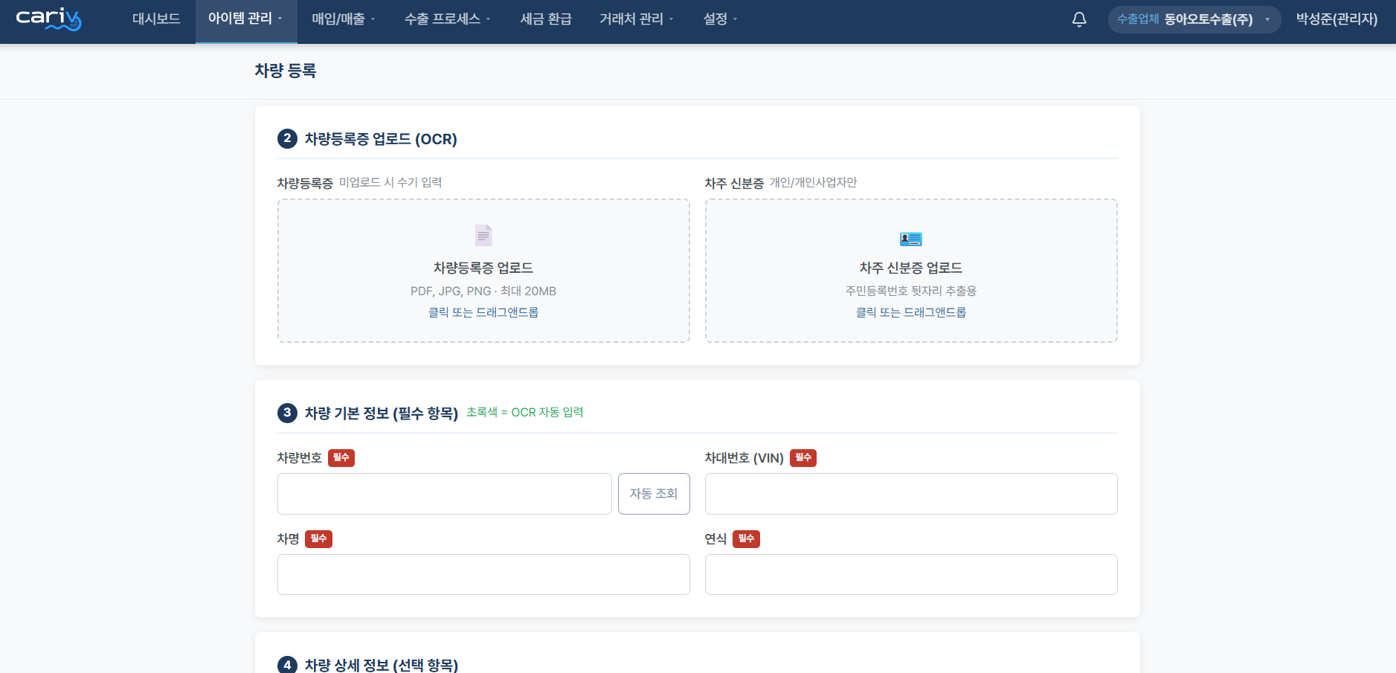Viewport: 1396px width, 673px height.
Task: Click 클릭 또는 드래그앤드롭 under 차량등록증 업로드
Action: pyautogui.click(x=483, y=312)
